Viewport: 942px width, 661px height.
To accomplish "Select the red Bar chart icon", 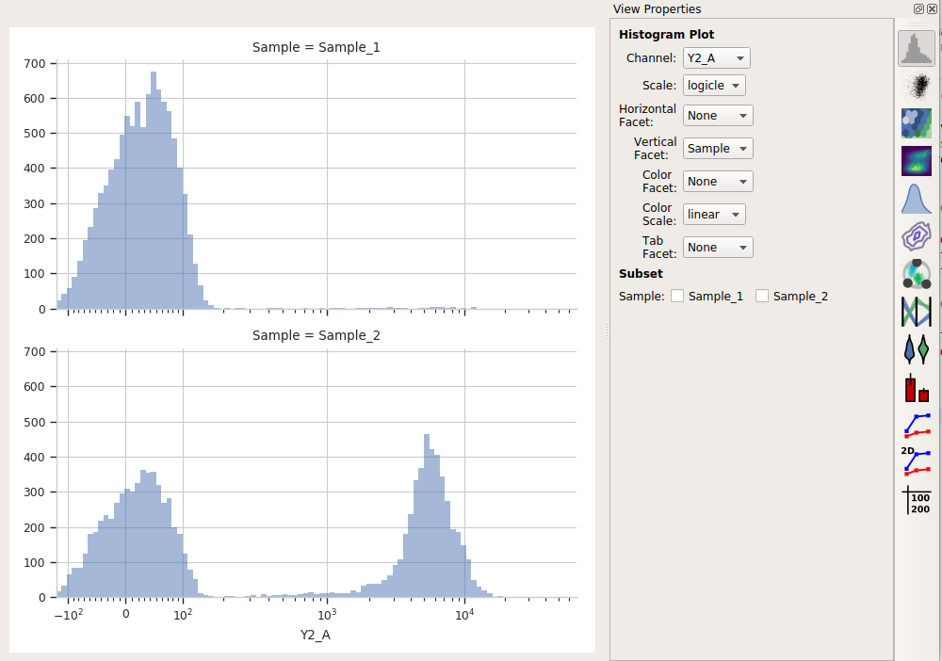I will [917, 387].
